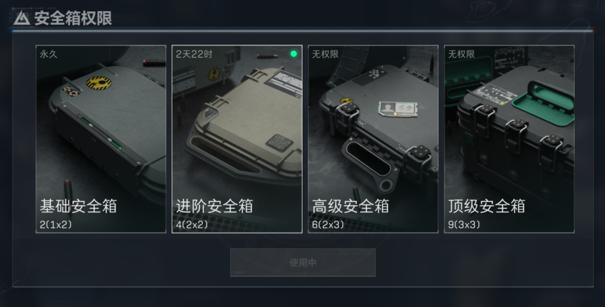Click the 使用中 button
This screenshot has height=307, width=605.
coord(303,263)
